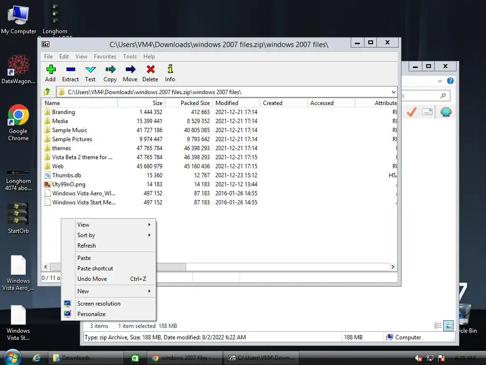The width and height of the screenshot is (486, 365).
Task: Select the Vista Beta 2 theme folder row
Action: [219, 157]
